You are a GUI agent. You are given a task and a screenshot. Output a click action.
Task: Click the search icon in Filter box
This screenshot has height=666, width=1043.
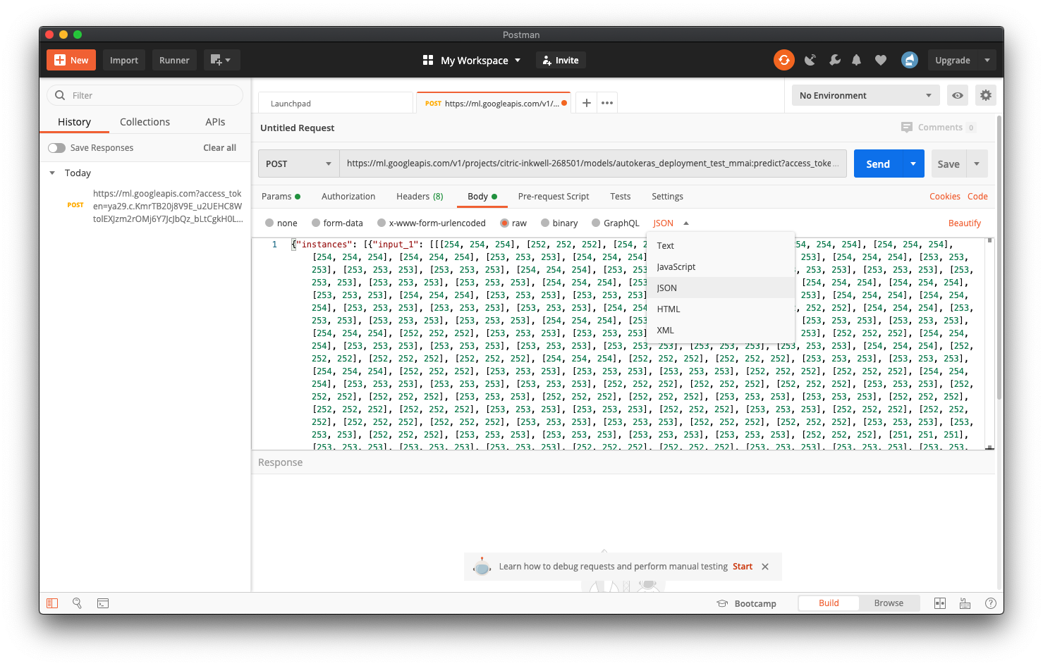pos(60,95)
